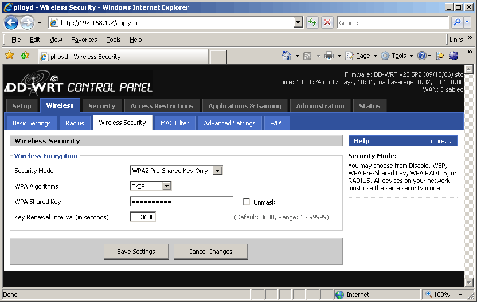Screen dimensions: 477x302
Task: Click Add to Favorites star-plus icon
Action: point(25,56)
